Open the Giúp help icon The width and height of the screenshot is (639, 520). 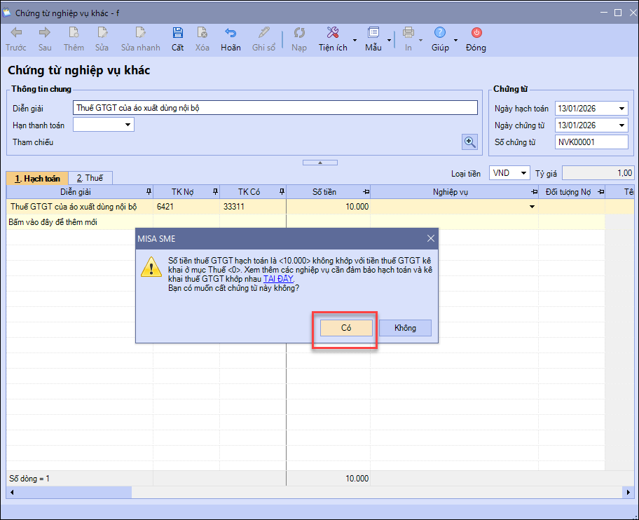coord(440,33)
